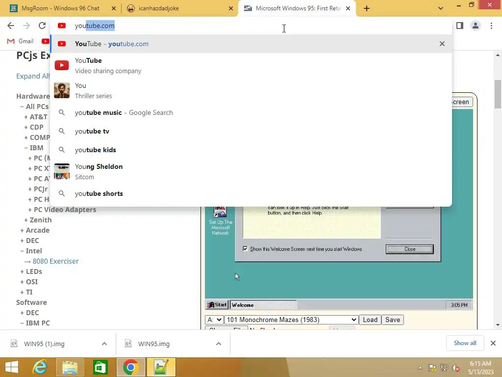This screenshot has width=502, height=377.
Task: Click the Expand All link
Action: (33, 76)
